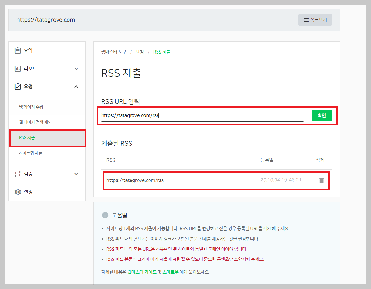Expand the 리포트 menu section

coord(76,68)
